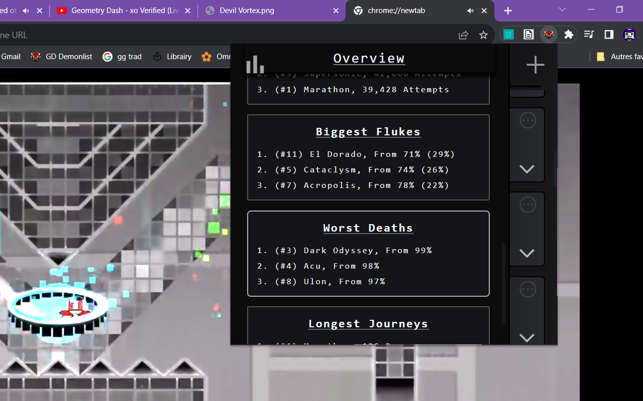Open a new browser tab
Image resolution: width=643 pixels, height=401 pixels.
[508, 11]
